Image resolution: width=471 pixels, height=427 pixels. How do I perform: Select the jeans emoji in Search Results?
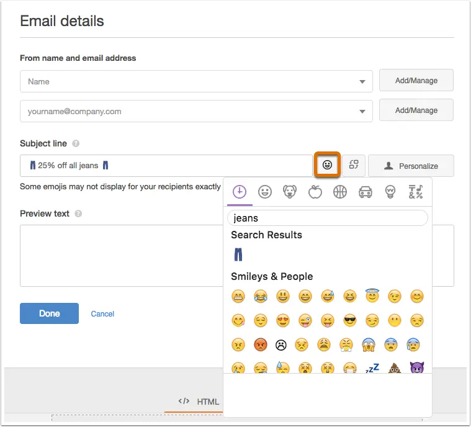click(x=238, y=254)
